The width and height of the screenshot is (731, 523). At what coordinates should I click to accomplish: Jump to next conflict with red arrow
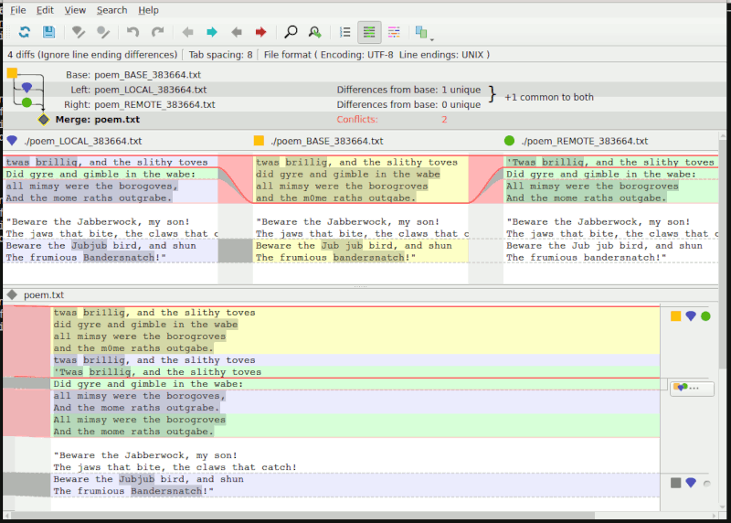click(x=260, y=32)
